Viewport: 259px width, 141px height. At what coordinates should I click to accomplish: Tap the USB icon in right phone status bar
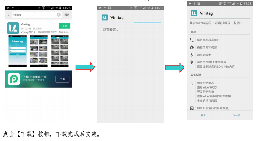(x=194, y=3)
